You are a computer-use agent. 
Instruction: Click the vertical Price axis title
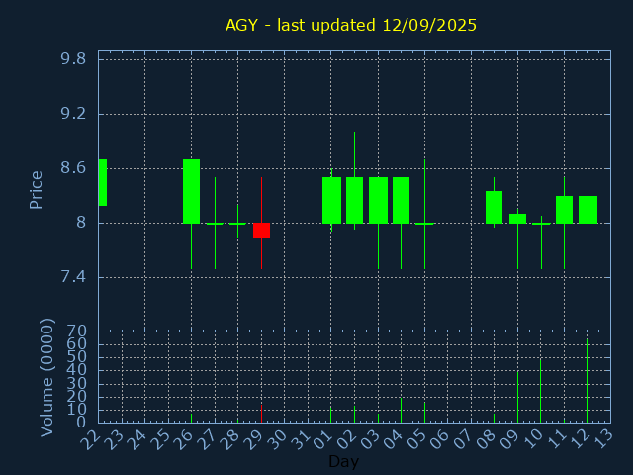(36, 190)
